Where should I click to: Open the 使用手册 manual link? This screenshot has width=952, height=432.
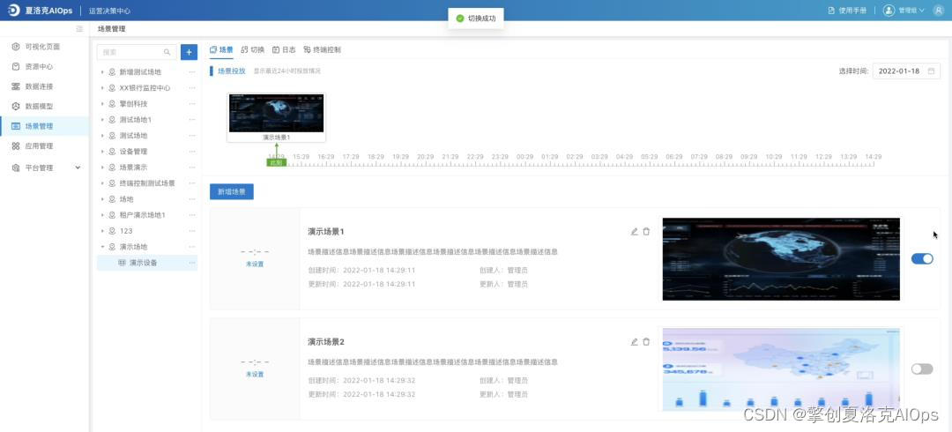coord(848,11)
